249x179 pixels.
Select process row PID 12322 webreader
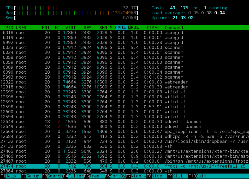[x=124, y=82]
